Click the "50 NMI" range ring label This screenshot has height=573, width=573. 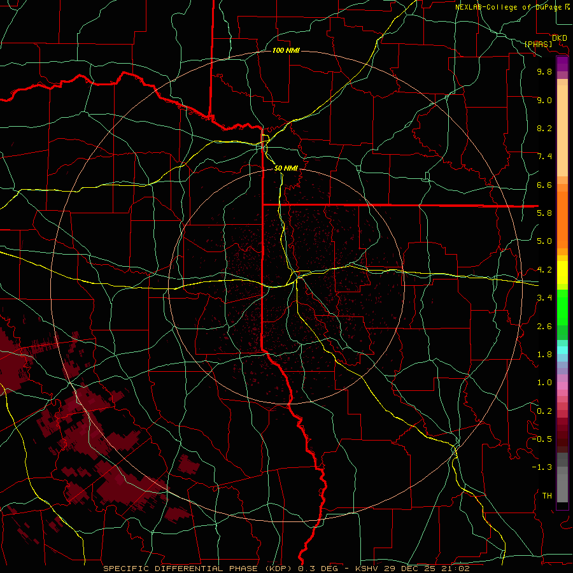(x=286, y=168)
